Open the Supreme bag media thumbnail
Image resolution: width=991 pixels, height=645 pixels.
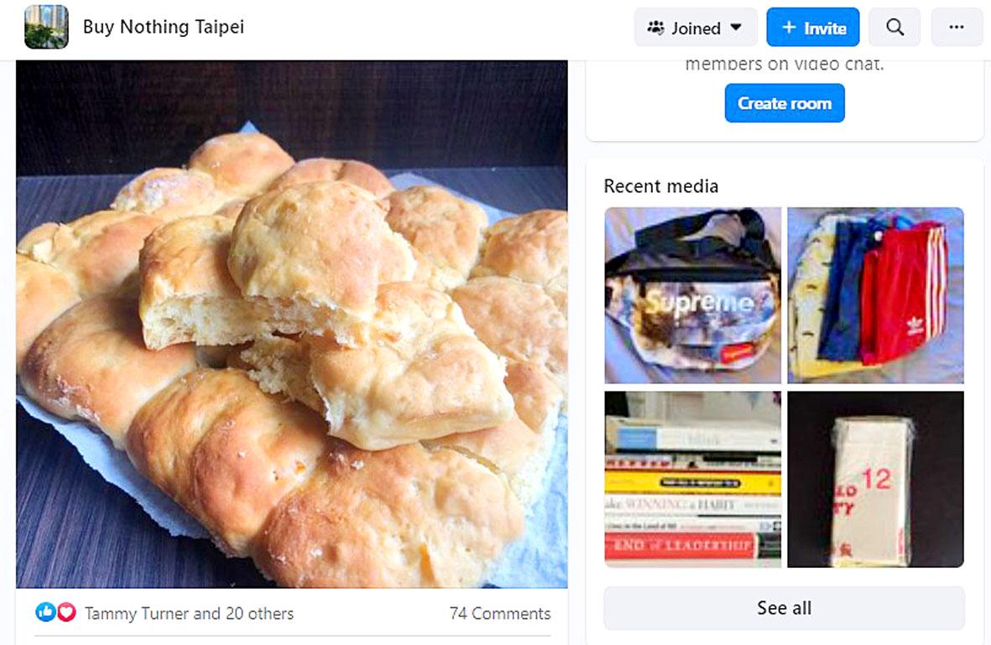pyautogui.click(x=692, y=295)
